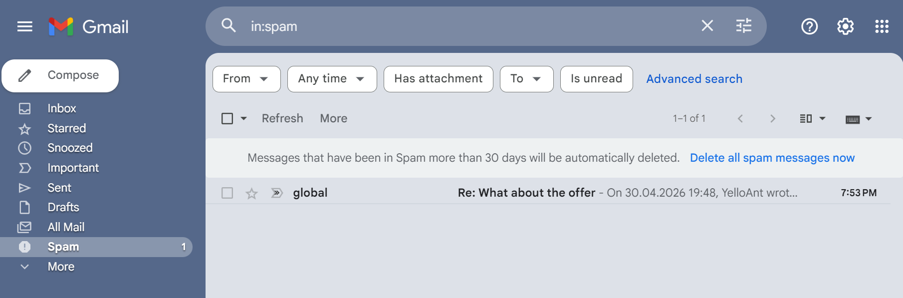This screenshot has width=903, height=298.
Task: Open the Google apps grid
Action: [882, 26]
